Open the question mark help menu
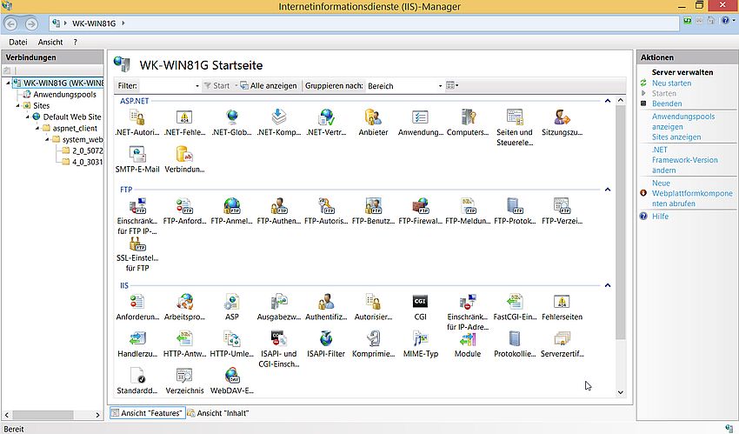Viewport: 739px width, 434px height. [75, 42]
